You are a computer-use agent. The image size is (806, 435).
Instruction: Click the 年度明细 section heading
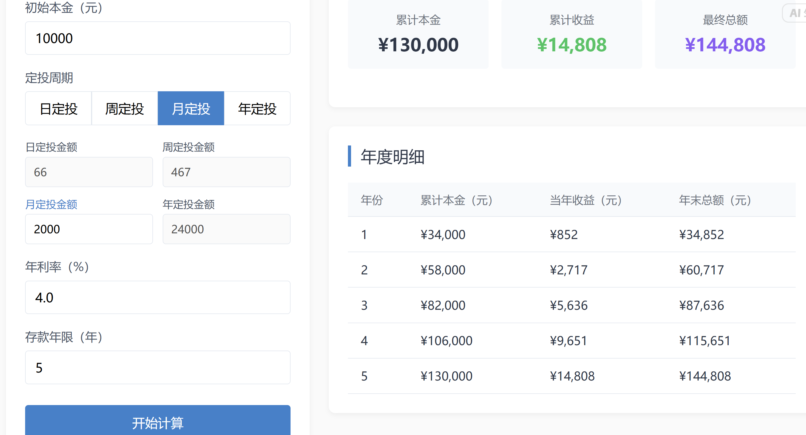[393, 157]
